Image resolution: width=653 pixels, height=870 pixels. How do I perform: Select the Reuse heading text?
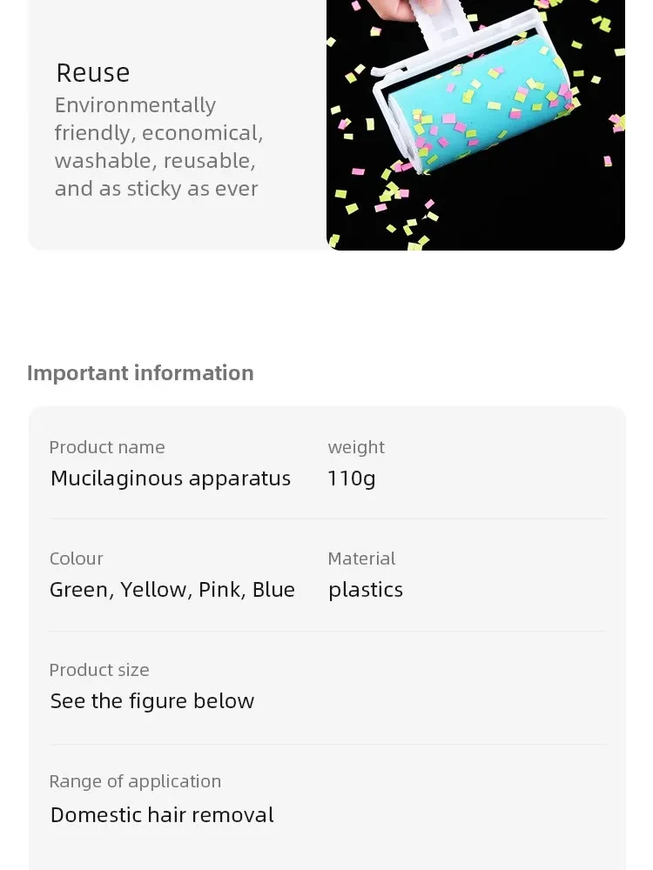[x=93, y=73]
